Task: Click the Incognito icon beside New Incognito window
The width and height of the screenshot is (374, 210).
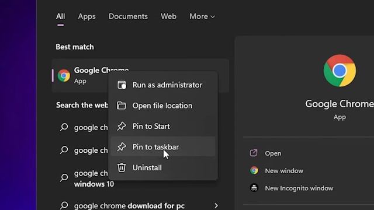Action: 254,188
